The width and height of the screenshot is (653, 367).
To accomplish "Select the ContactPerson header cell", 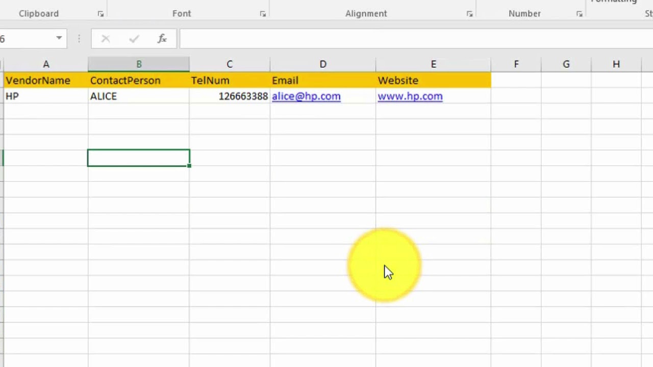I will [139, 81].
